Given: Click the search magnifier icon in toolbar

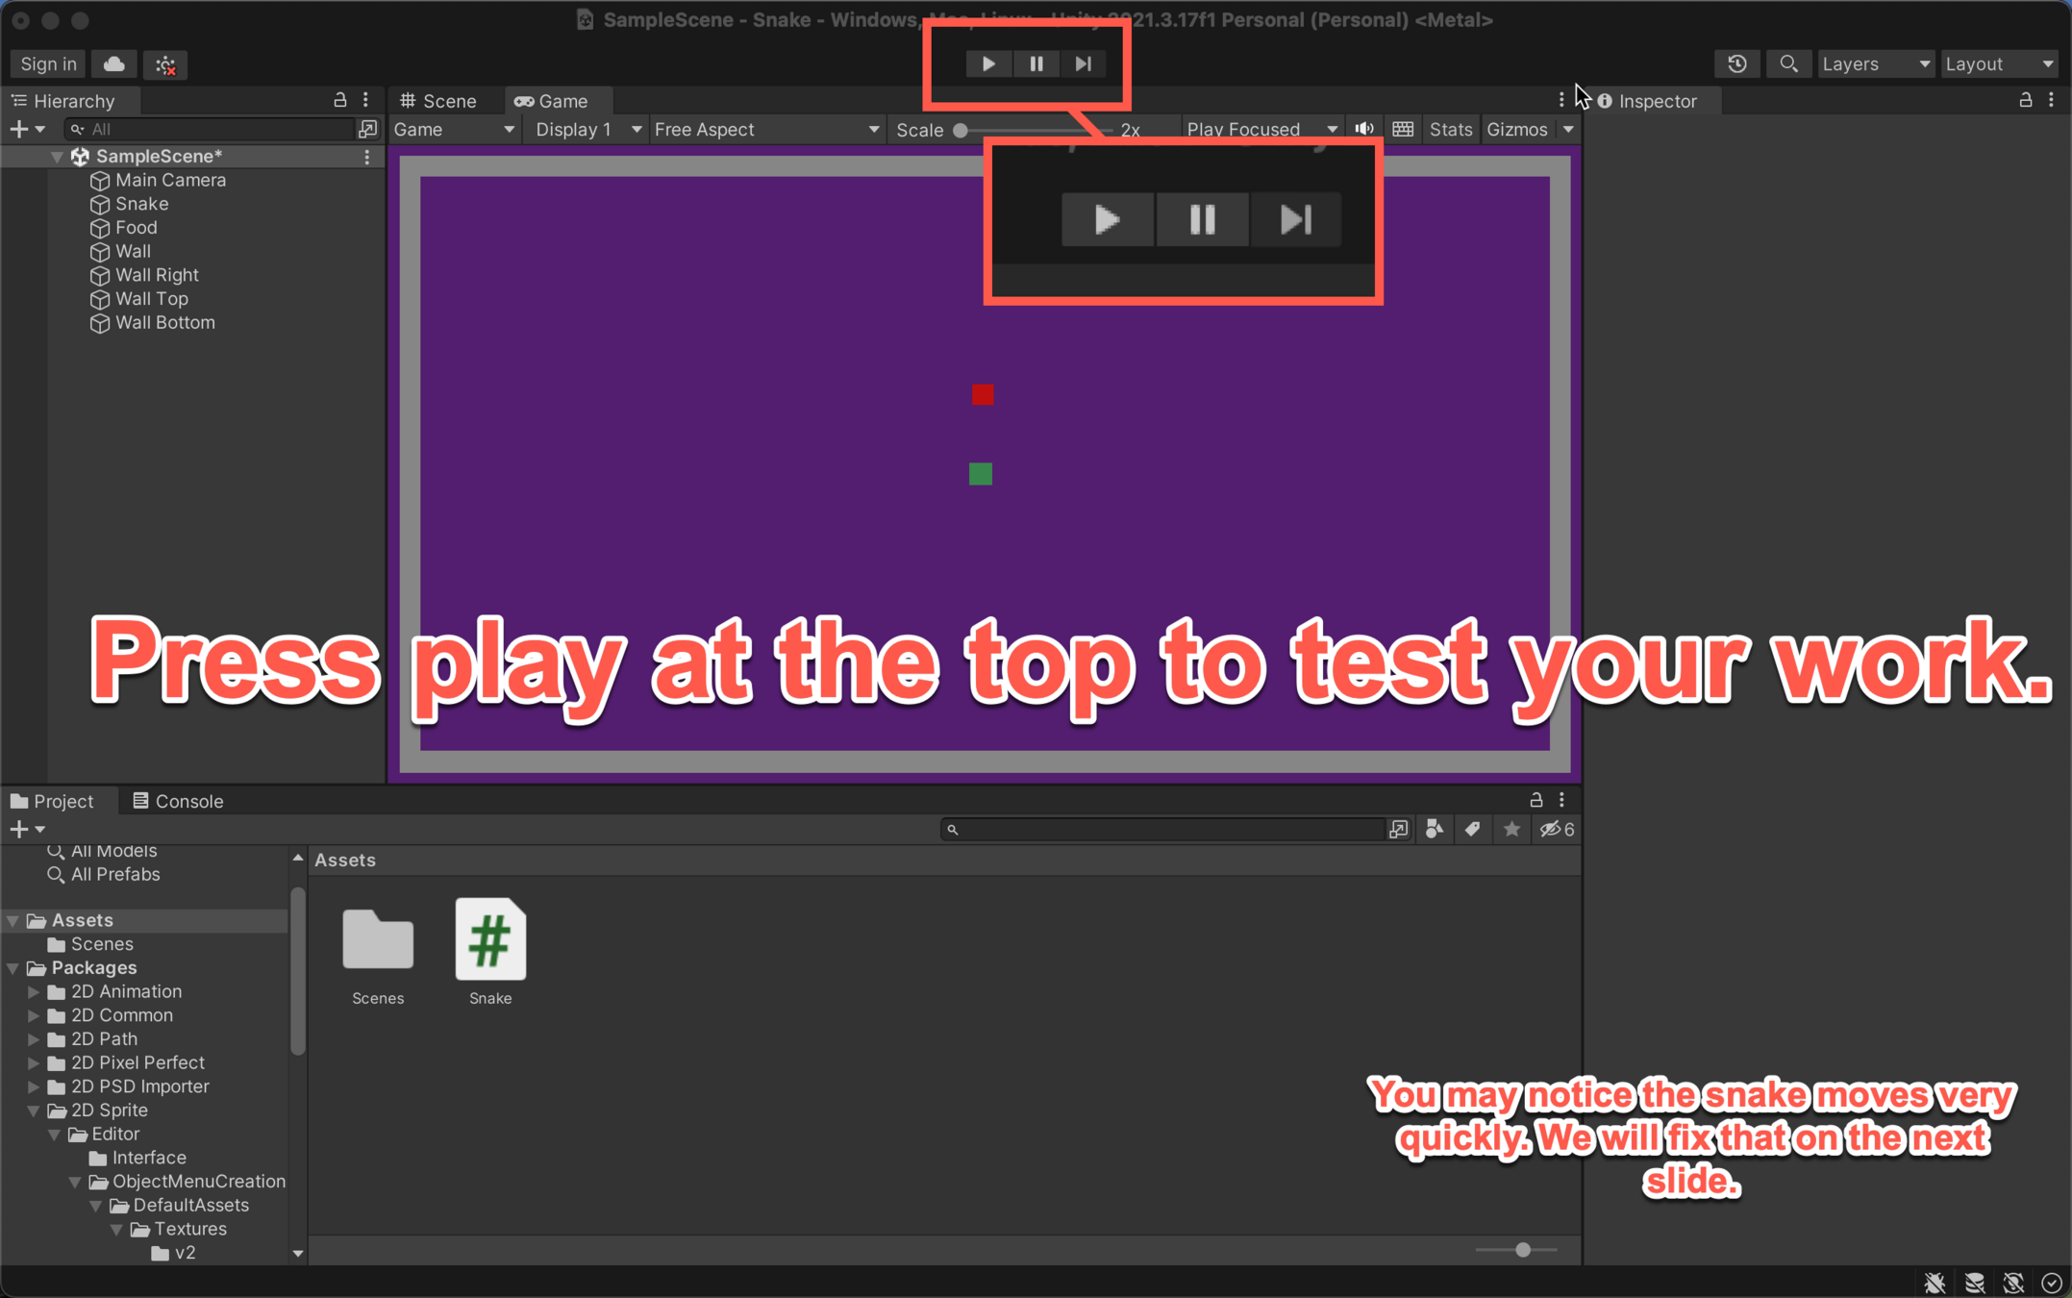Looking at the screenshot, I should click(1787, 63).
